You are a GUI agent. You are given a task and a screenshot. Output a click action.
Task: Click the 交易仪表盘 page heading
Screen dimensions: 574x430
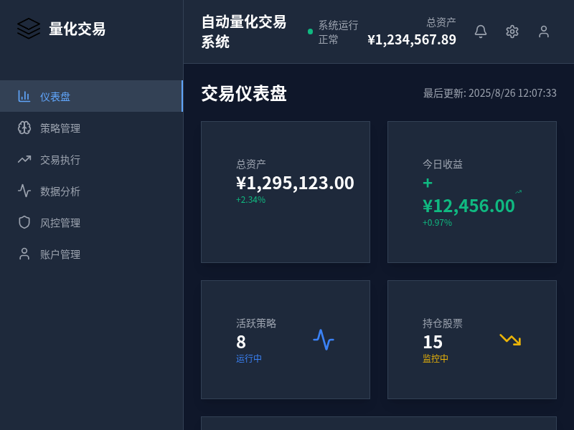point(244,93)
